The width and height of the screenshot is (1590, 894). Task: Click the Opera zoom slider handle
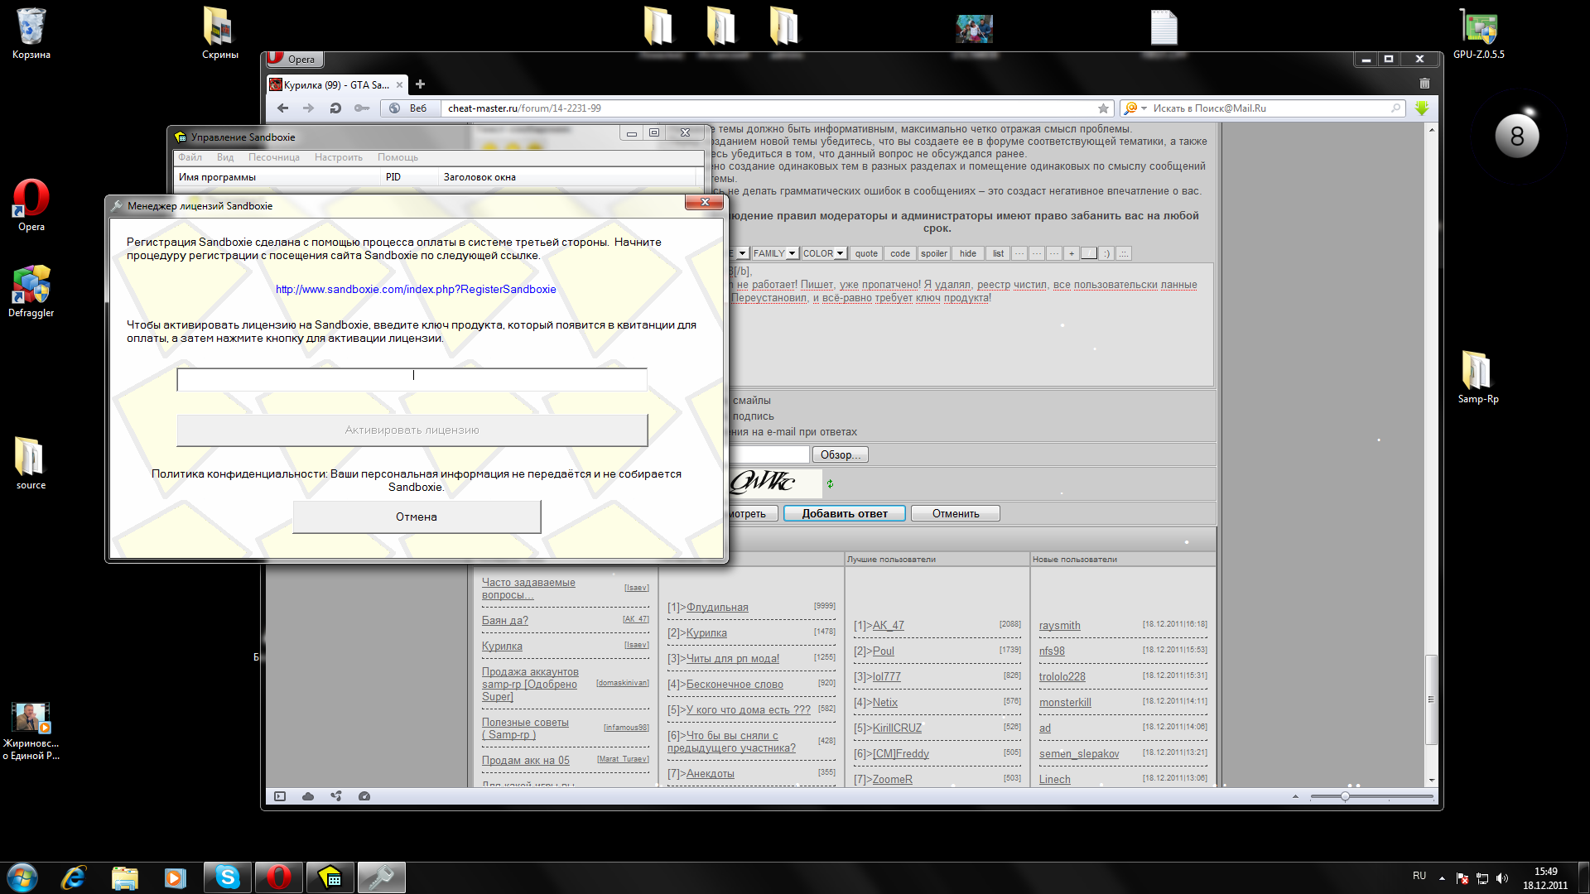(x=1345, y=796)
